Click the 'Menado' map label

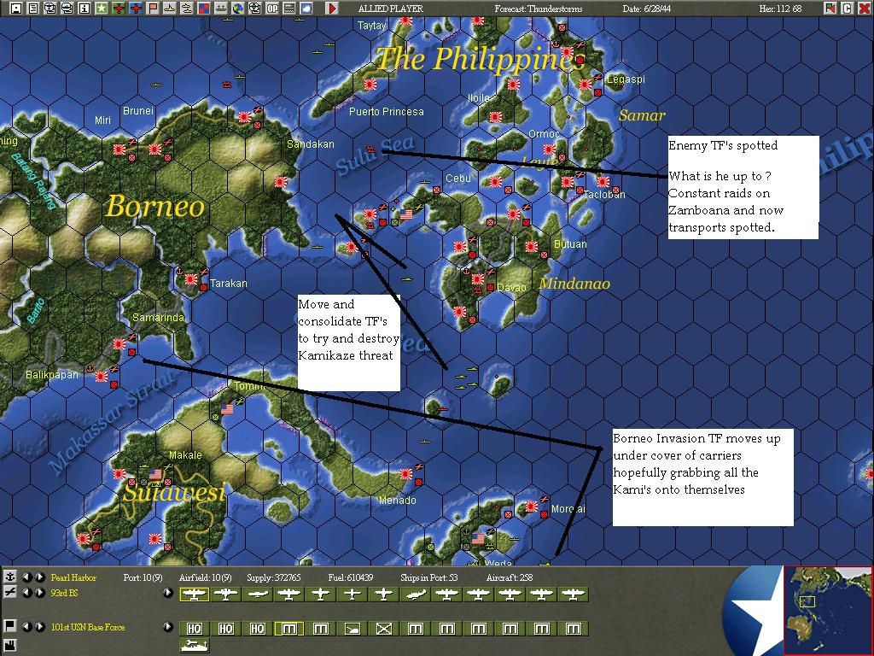point(398,501)
